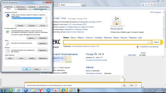
Task: Click Нет in default browser prompt
Action: point(132,85)
